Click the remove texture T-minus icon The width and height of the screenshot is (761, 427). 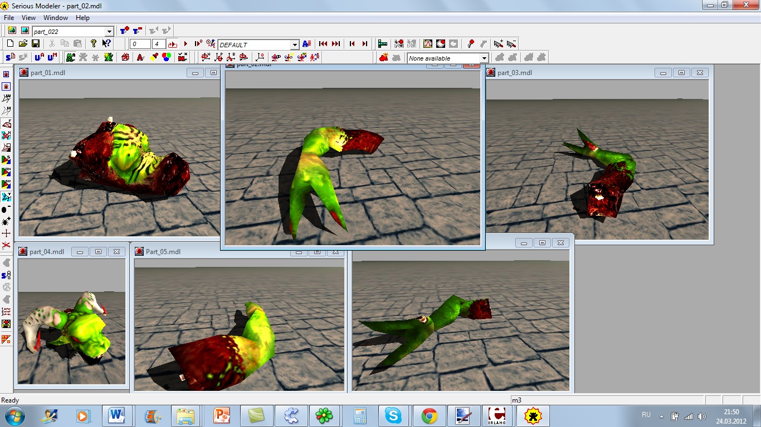pos(138,31)
